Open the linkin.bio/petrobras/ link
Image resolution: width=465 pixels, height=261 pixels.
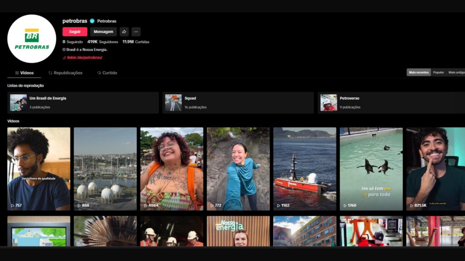coord(84,58)
